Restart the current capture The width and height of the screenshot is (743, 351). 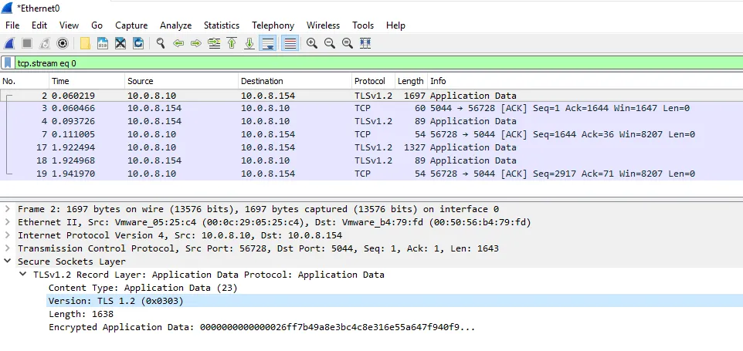[45, 43]
